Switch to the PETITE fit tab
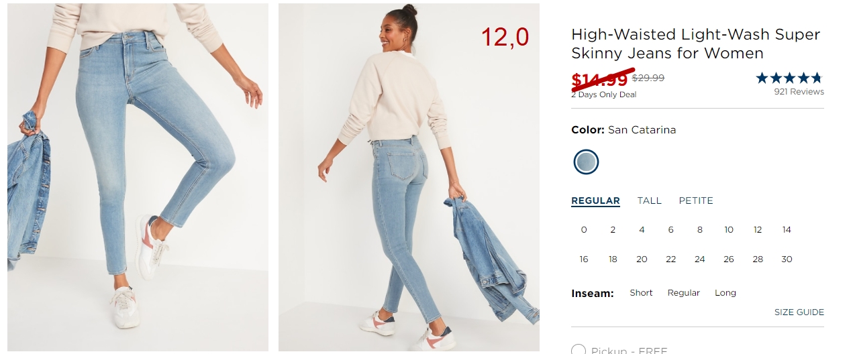The width and height of the screenshot is (849, 354). (x=696, y=200)
